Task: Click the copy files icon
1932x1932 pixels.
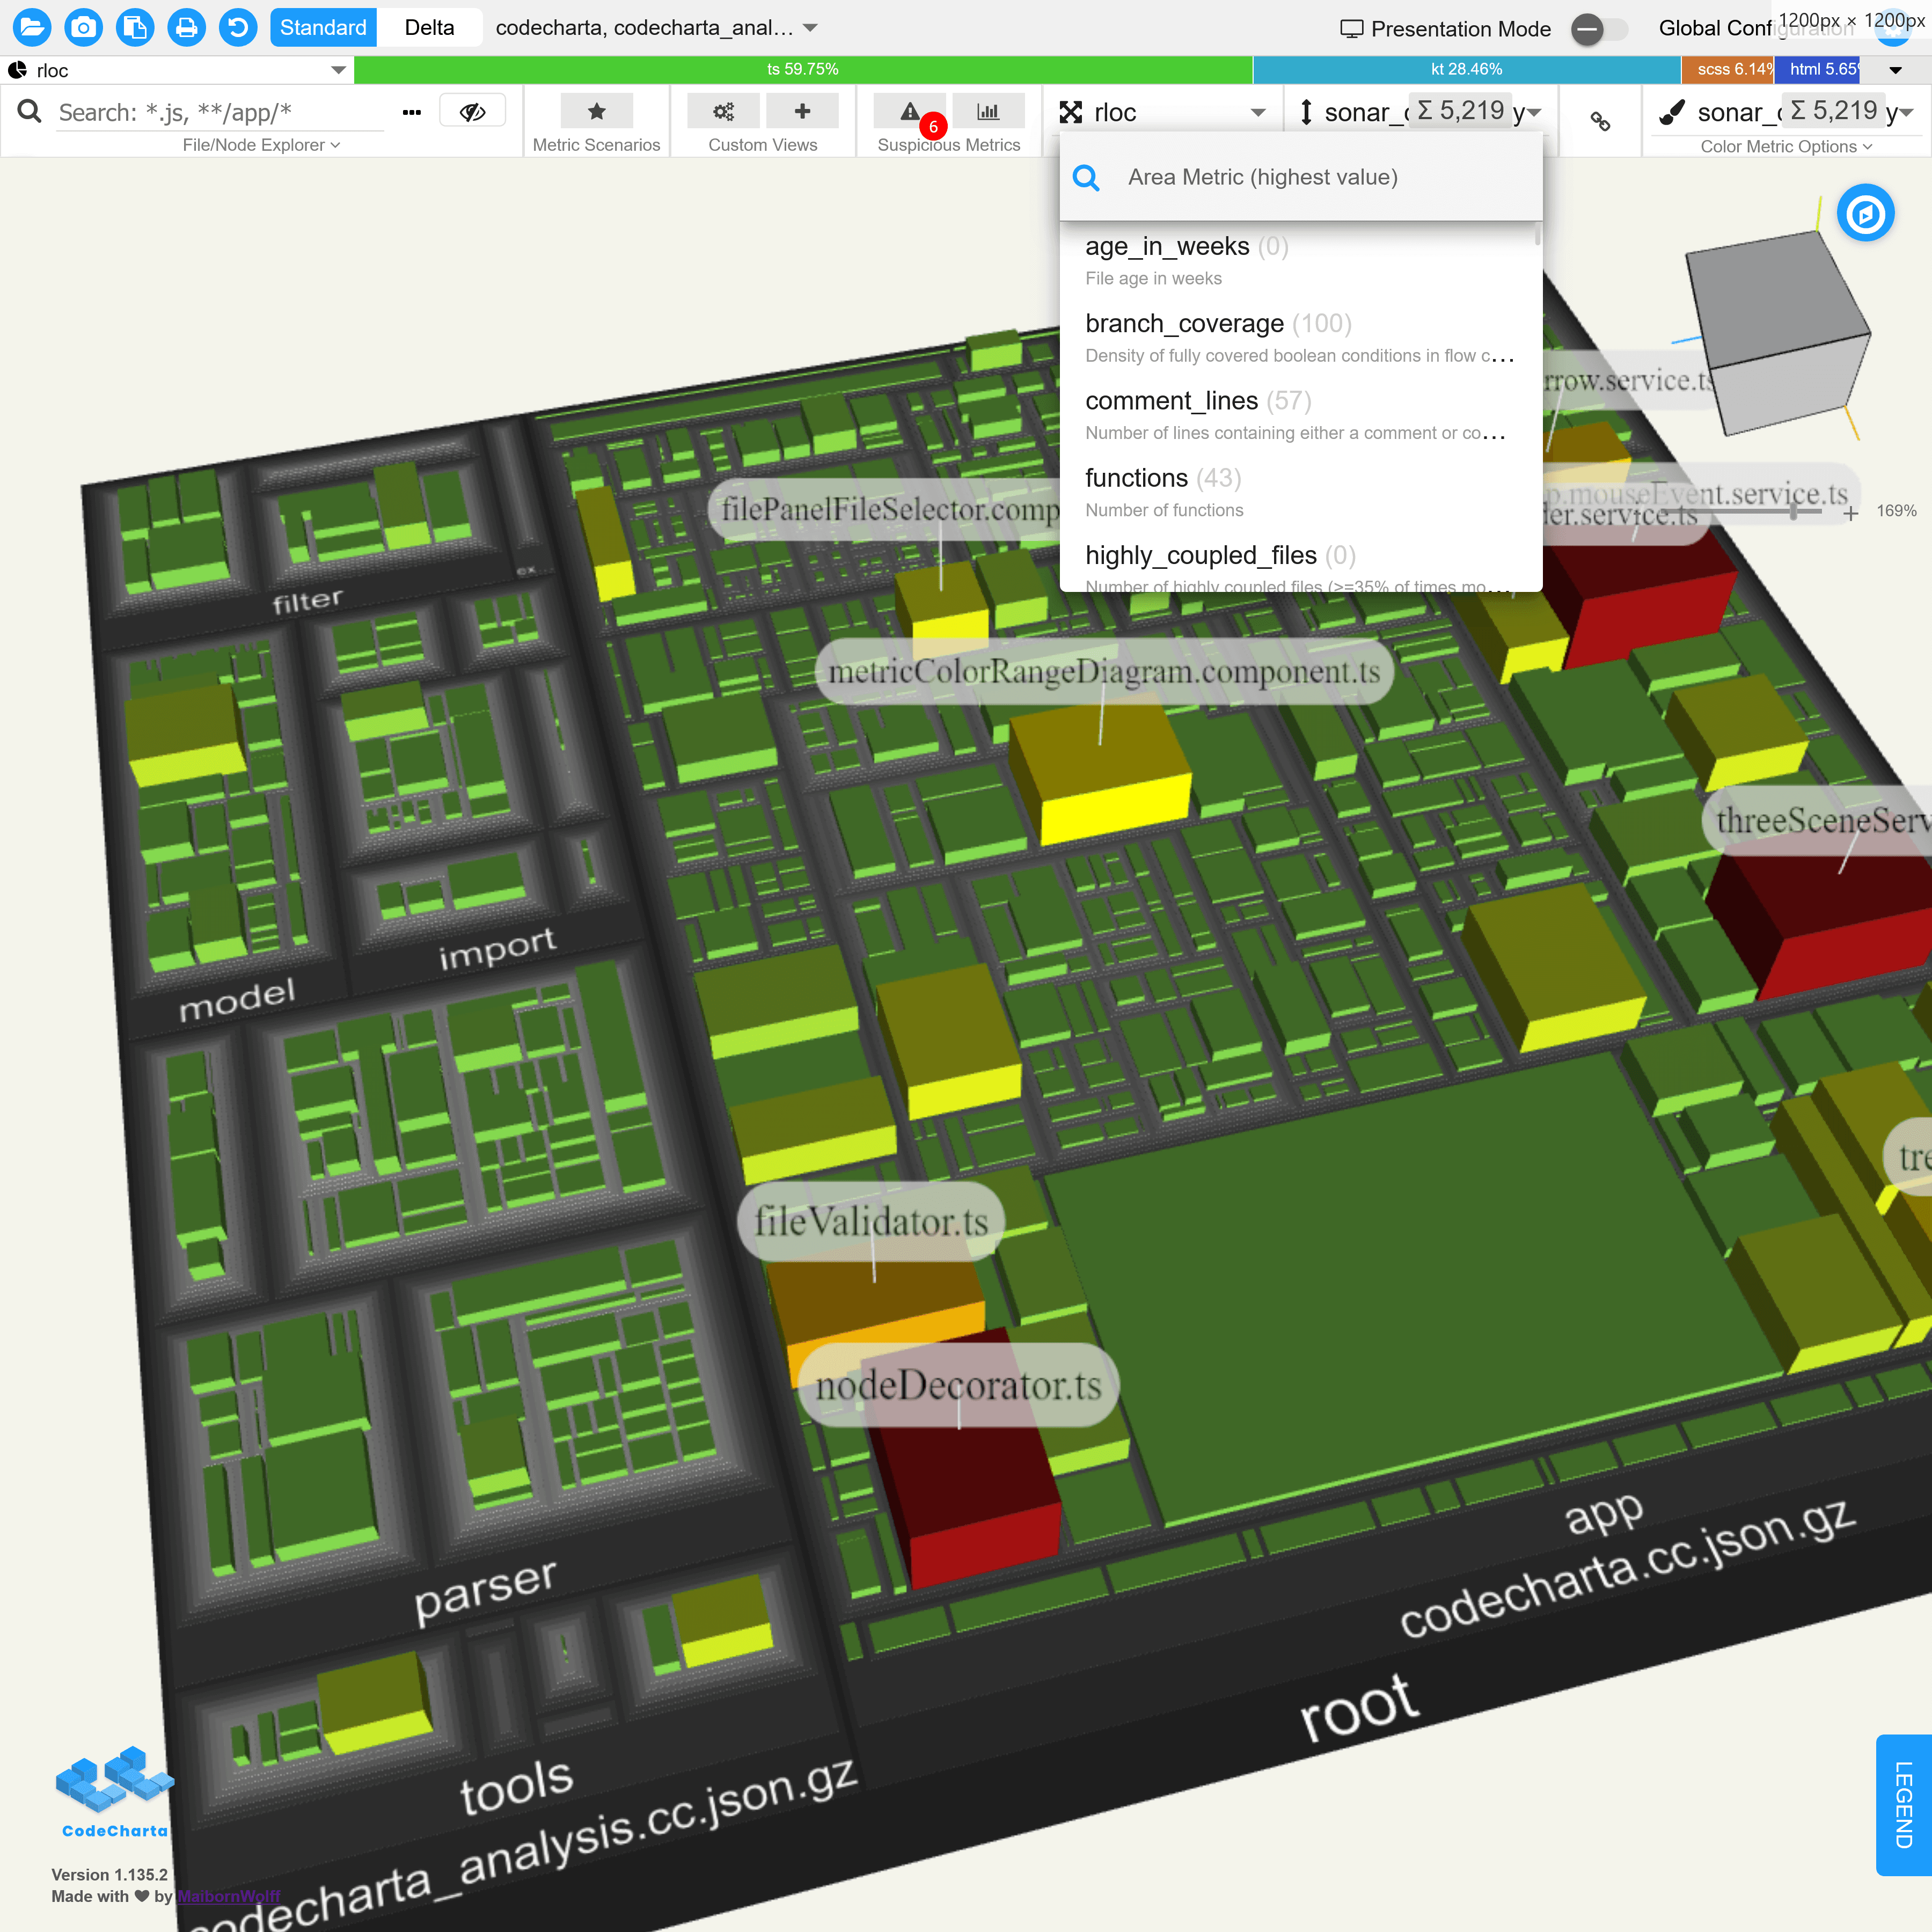Action: pos(135,27)
